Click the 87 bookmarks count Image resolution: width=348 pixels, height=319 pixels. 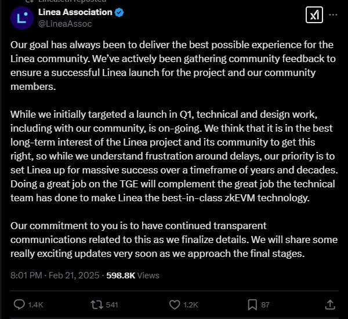click(x=265, y=305)
